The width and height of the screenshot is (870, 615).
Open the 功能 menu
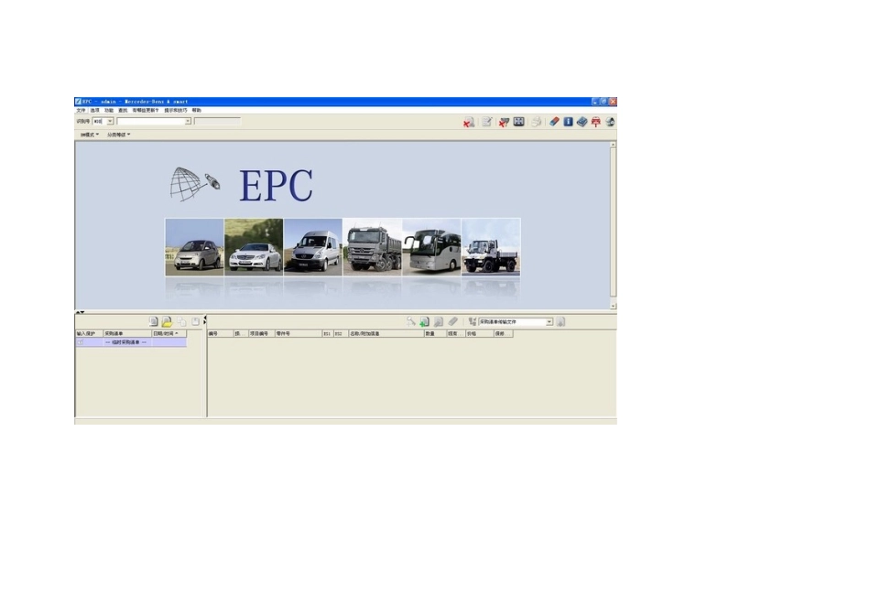tap(109, 111)
